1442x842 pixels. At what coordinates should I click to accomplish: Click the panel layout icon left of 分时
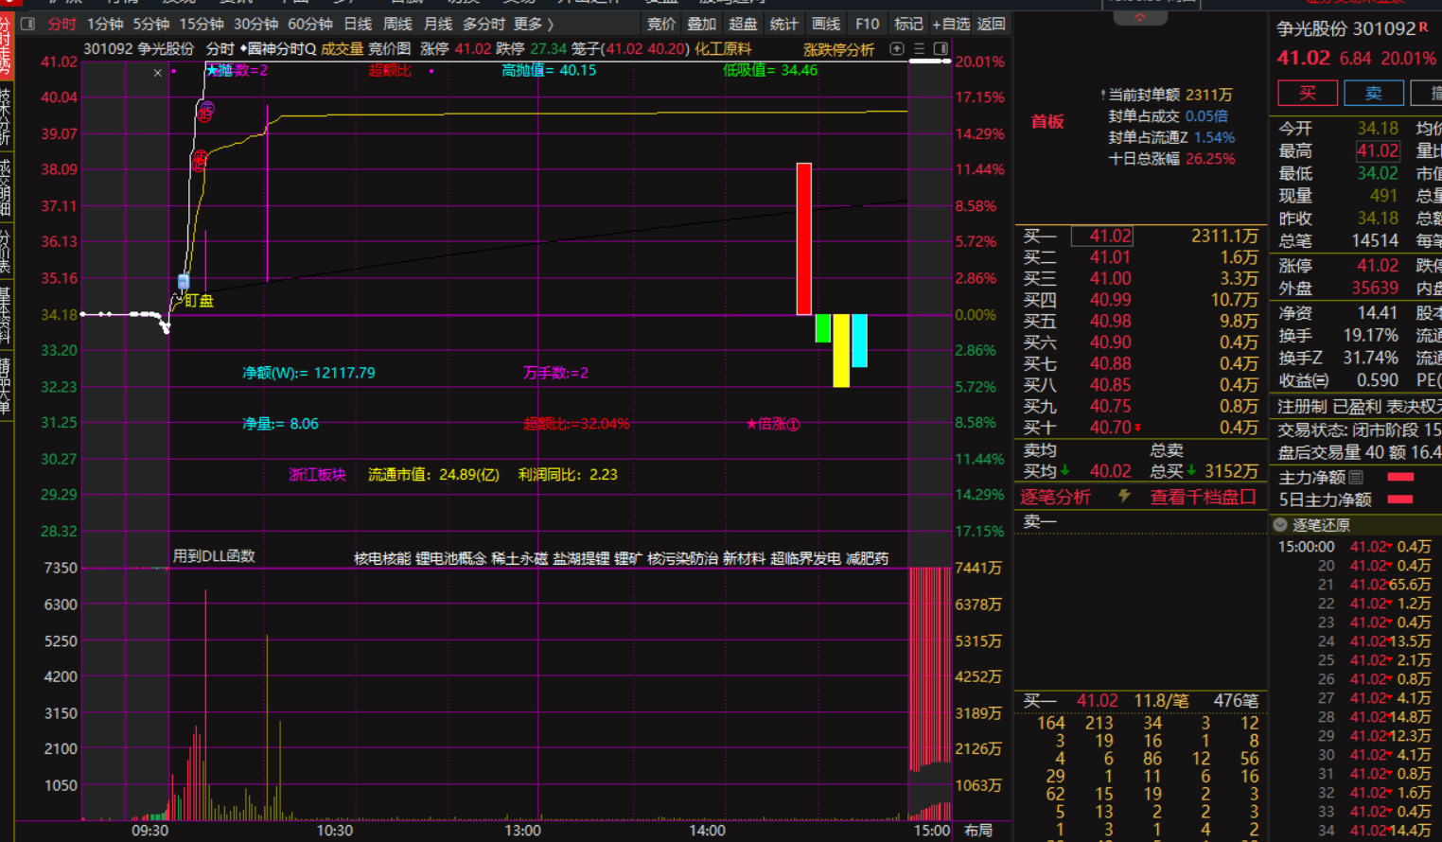tap(27, 24)
